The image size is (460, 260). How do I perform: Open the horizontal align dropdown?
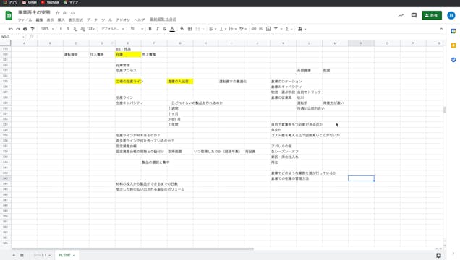point(213,29)
